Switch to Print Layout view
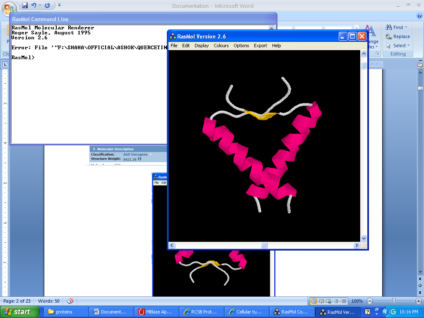This screenshot has width=424, height=318. pyautogui.click(x=314, y=301)
